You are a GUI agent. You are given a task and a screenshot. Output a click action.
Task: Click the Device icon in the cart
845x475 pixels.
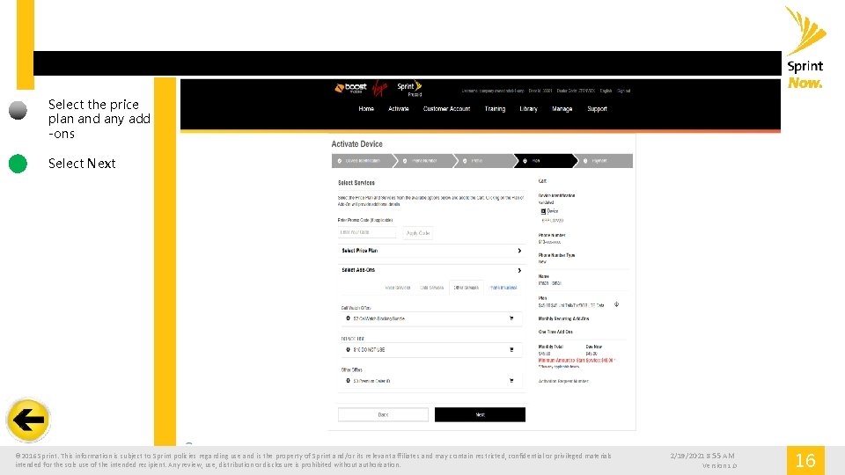pyautogui.click(x=543, y=211)
